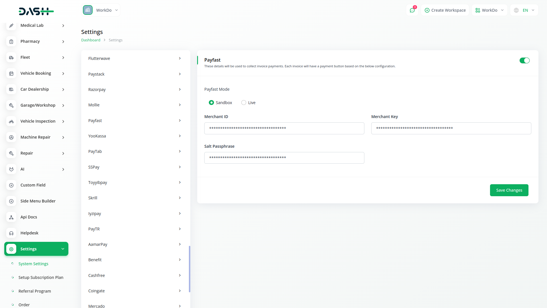
Task: Click the Car Dealership icon
Action: point(11,89)
